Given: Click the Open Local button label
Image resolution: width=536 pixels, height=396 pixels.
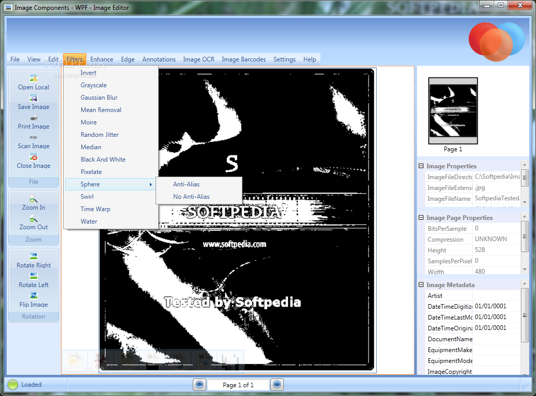Looking at the screenshot, I should coord(34,87).
